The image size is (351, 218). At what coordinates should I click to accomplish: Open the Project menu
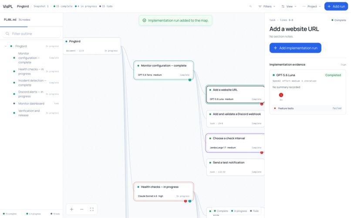[x=312, y=6]
